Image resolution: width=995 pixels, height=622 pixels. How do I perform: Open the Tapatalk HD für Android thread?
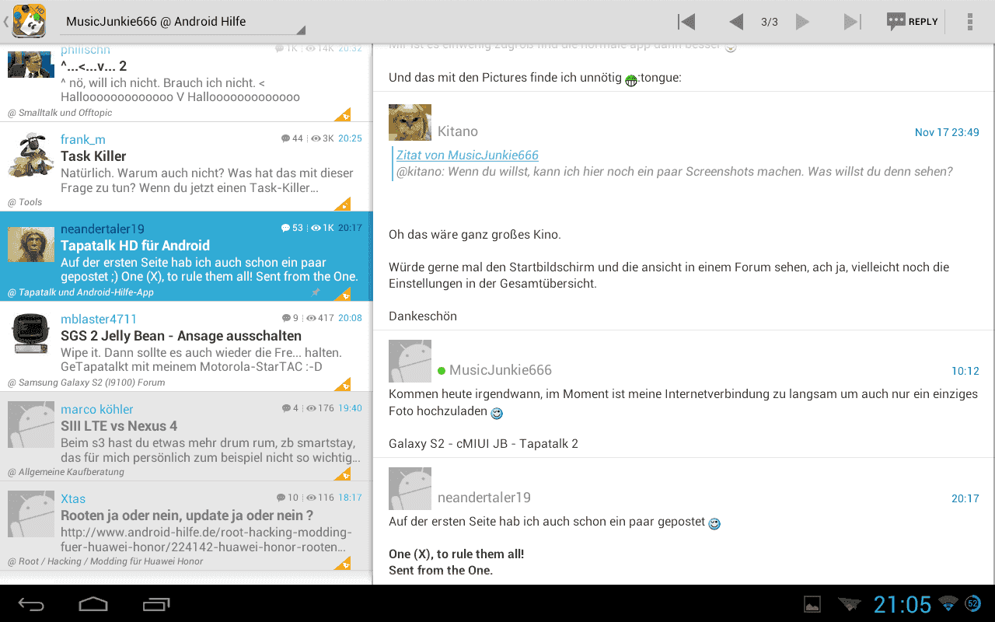pyautogui.click(x=187, y=256)
